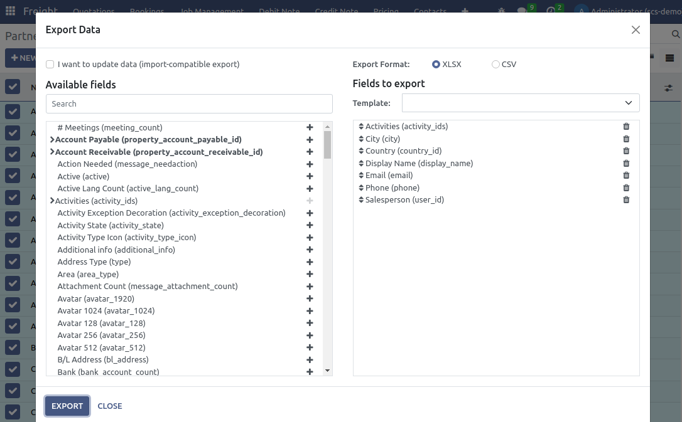The image size is (682, 422).
Task: Click the apps grid icon in top bar
Action: (x=9, y=9)
